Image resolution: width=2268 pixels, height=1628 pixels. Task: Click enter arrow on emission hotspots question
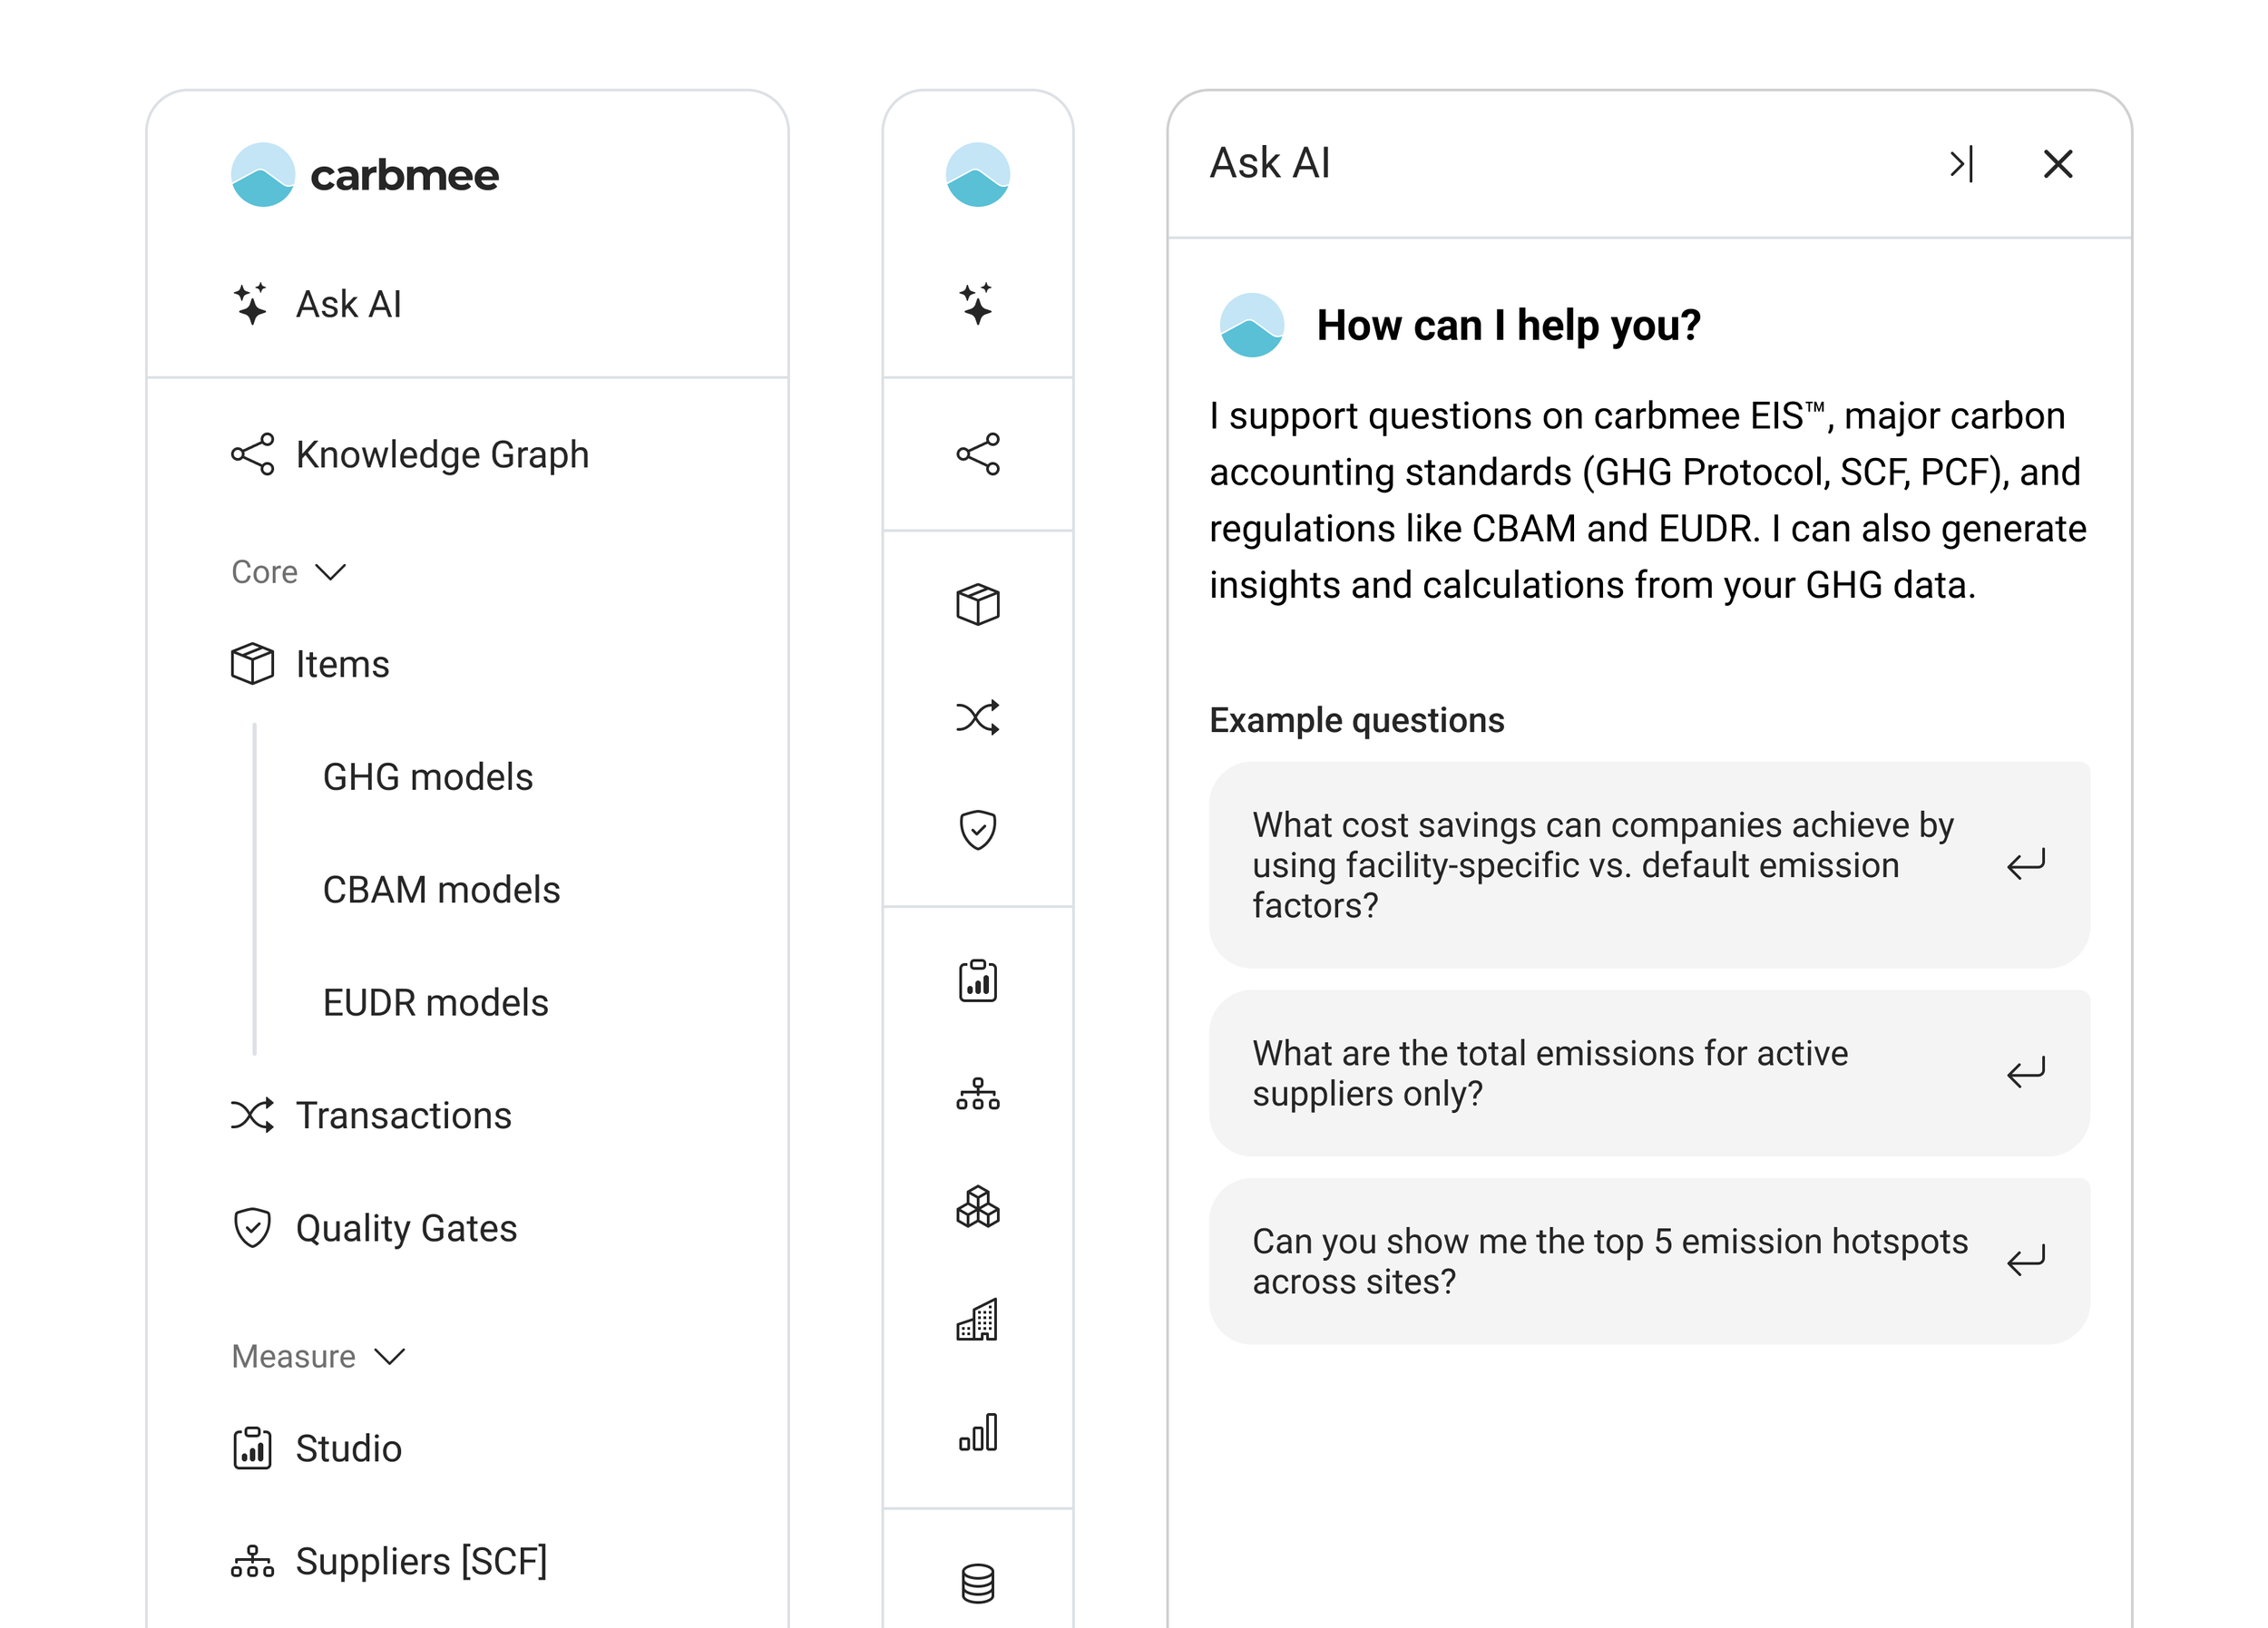[2026, 1260]
